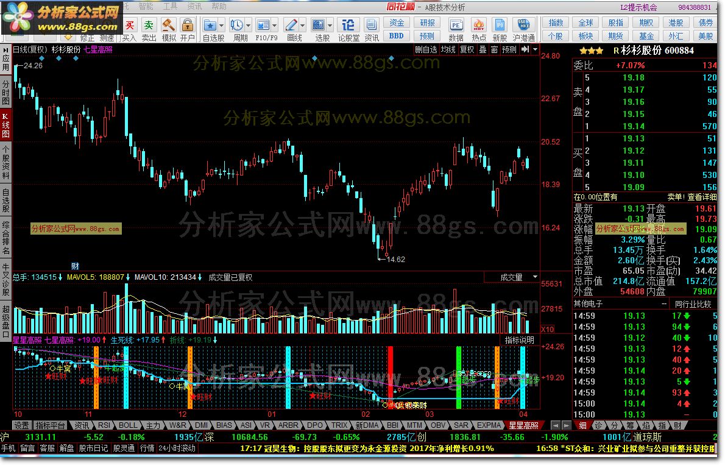Open the 资讯 news document icon

(371, 30)
